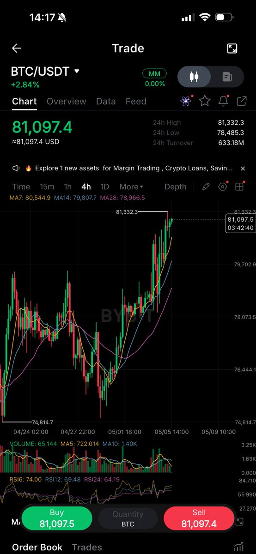The width and height of the screenshot is (256, 554).
Task: Open the Overview tab
Action: tap(67, 101)
